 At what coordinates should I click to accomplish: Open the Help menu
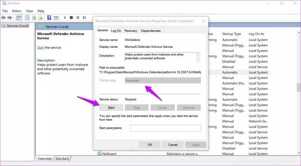pos(41,11)
